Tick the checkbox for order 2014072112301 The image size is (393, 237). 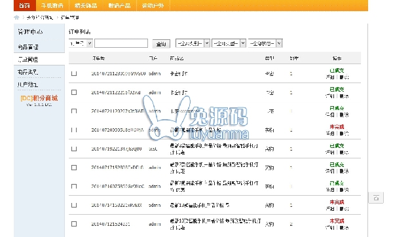coord(74,73)
